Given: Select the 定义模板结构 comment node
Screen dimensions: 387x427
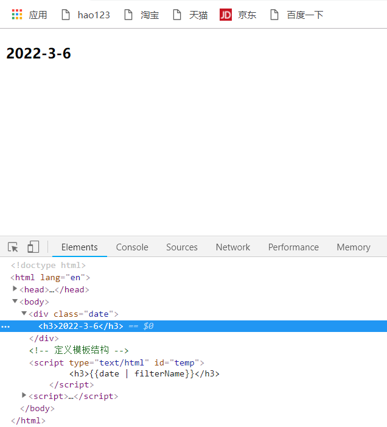Looking at the screenshot, I should (x=79, y=350).
